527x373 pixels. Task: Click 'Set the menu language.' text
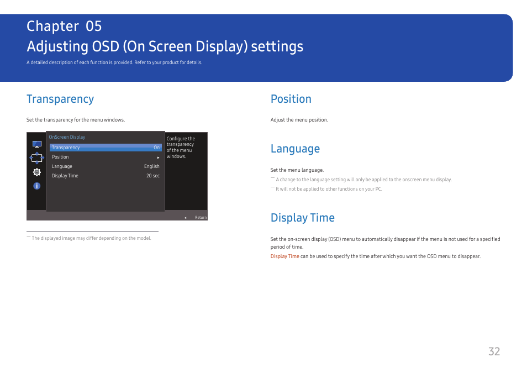(297, 170)
